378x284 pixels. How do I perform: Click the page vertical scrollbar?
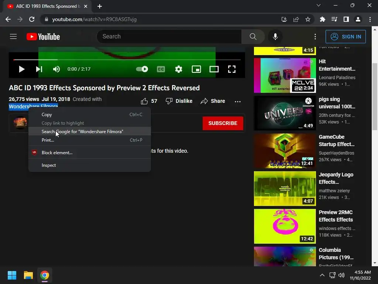(375, 97)
